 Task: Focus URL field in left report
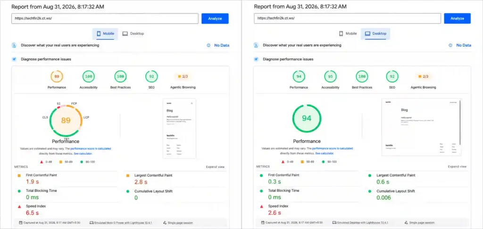coord(105,18)
